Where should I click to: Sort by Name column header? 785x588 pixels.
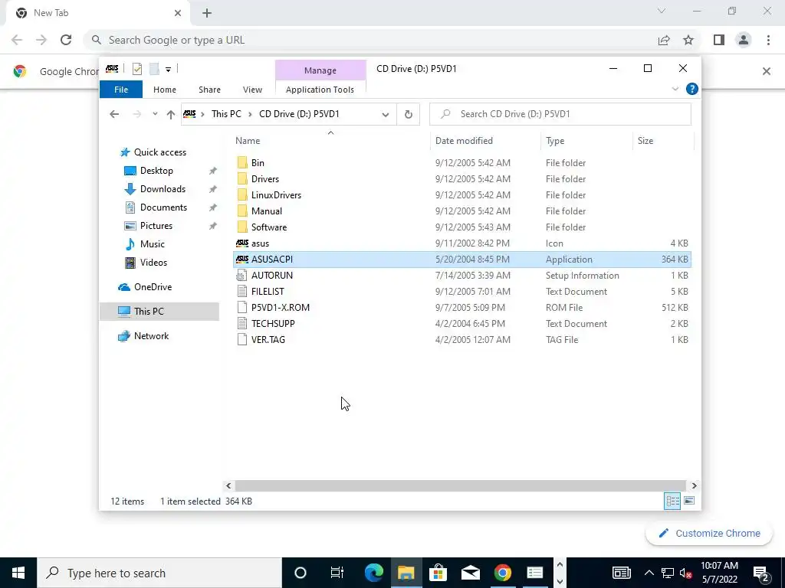pos(330,141)
